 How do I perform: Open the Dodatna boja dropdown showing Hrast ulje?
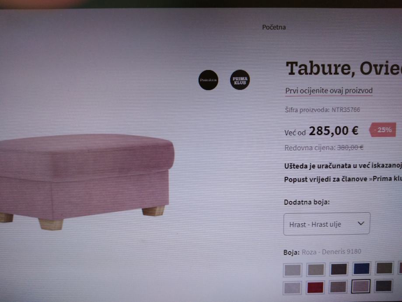pyautogui.click(x=327, y=224)
